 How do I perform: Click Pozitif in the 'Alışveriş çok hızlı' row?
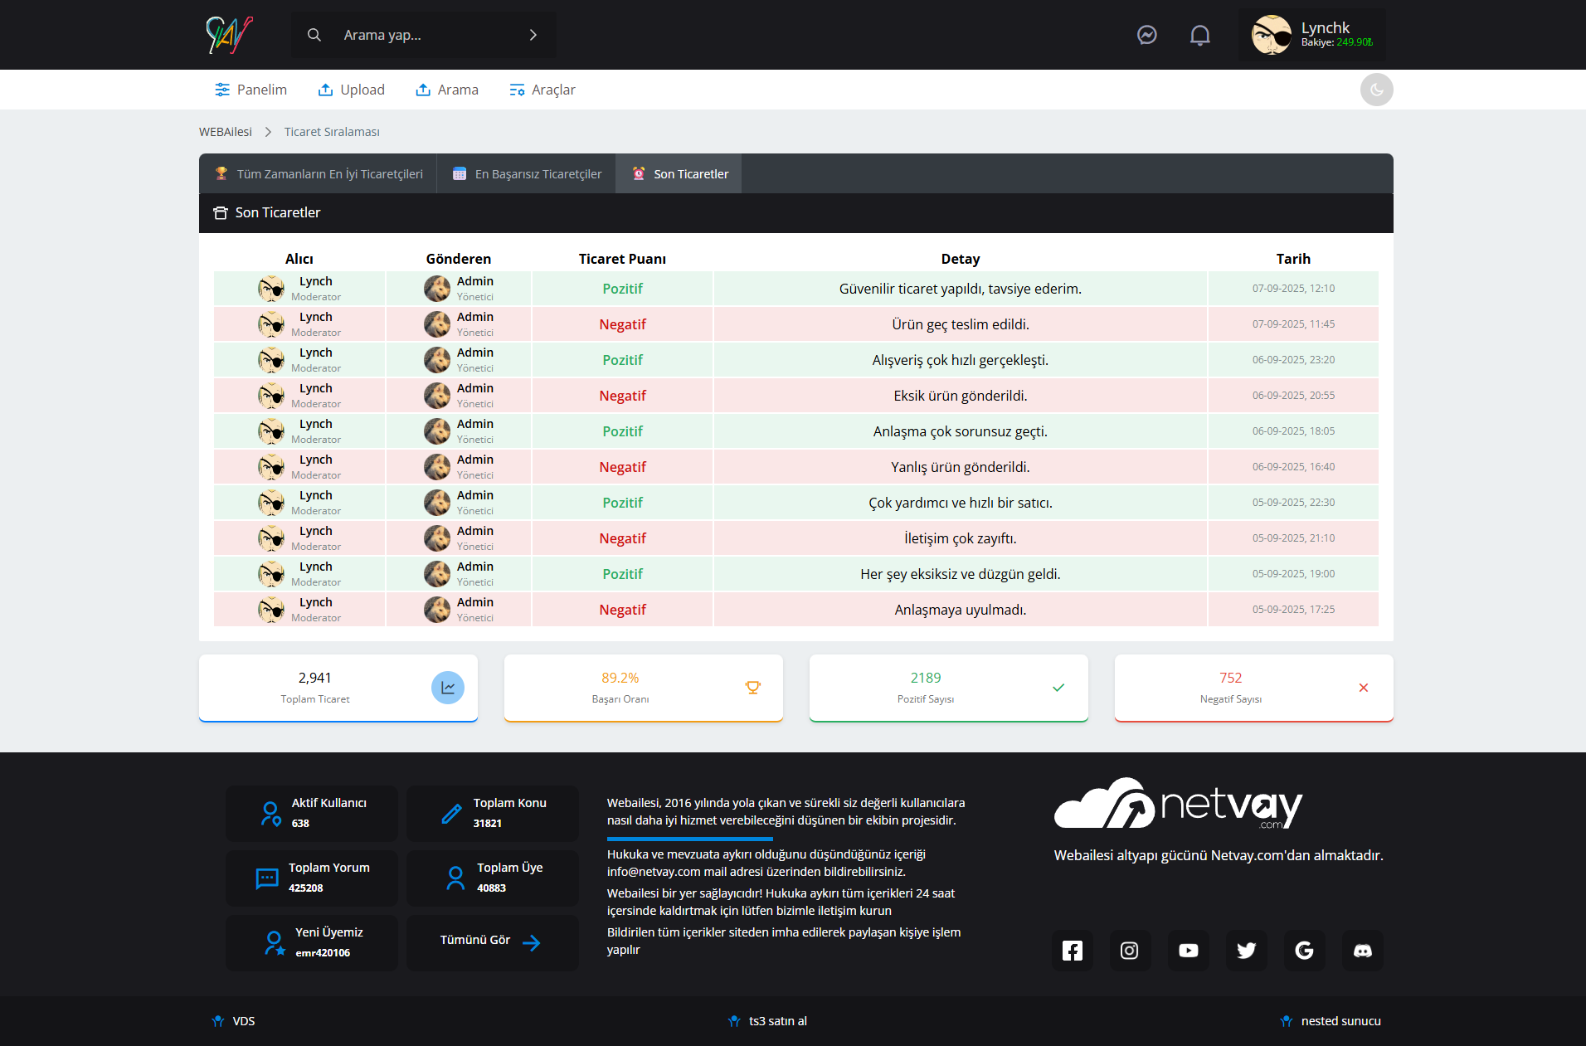[623, 360]
